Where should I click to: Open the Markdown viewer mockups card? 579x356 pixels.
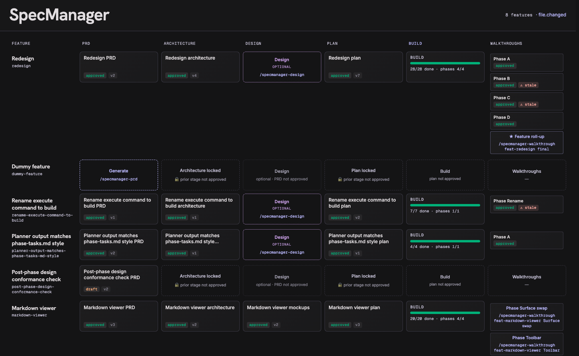pos(282,316)
